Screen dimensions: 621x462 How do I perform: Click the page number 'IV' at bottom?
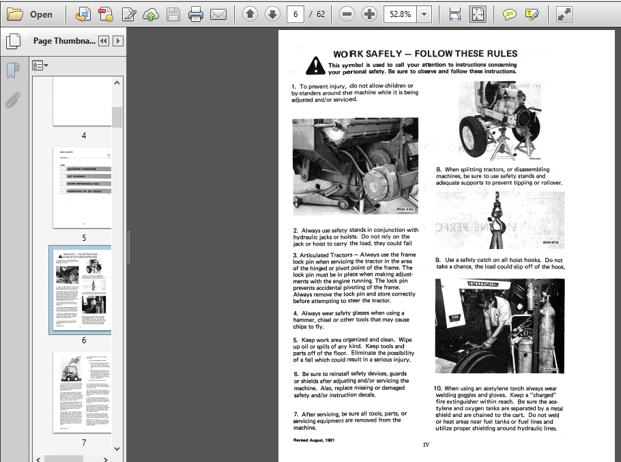coord(426,445)
